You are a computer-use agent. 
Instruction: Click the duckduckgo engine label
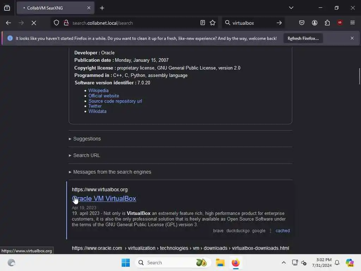[238, 231]
